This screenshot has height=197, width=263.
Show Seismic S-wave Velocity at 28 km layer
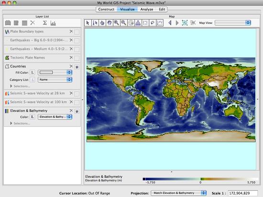tap(77, 93)
